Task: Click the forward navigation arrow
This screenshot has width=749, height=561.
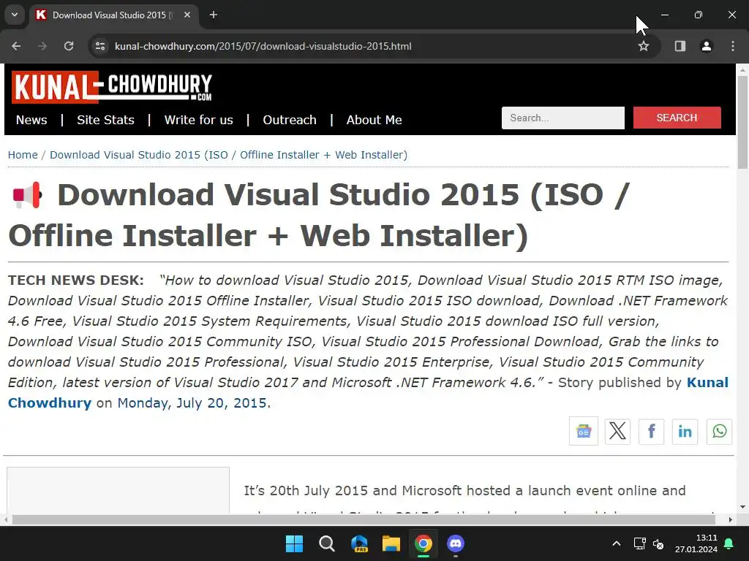Action: click(x=42, y=46)
